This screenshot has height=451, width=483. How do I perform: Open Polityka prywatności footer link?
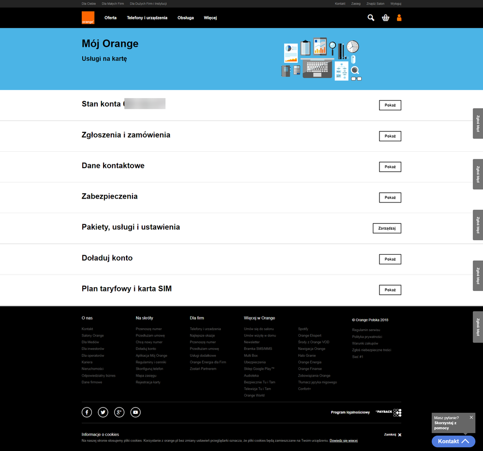click(367, 337)
